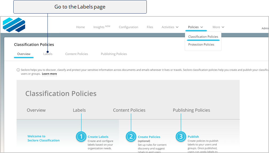269x153 pixels.
Task: Click the step 3 circle icon
Action: point(181,137)
